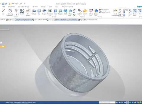Select the Line sketch tool

3,12
